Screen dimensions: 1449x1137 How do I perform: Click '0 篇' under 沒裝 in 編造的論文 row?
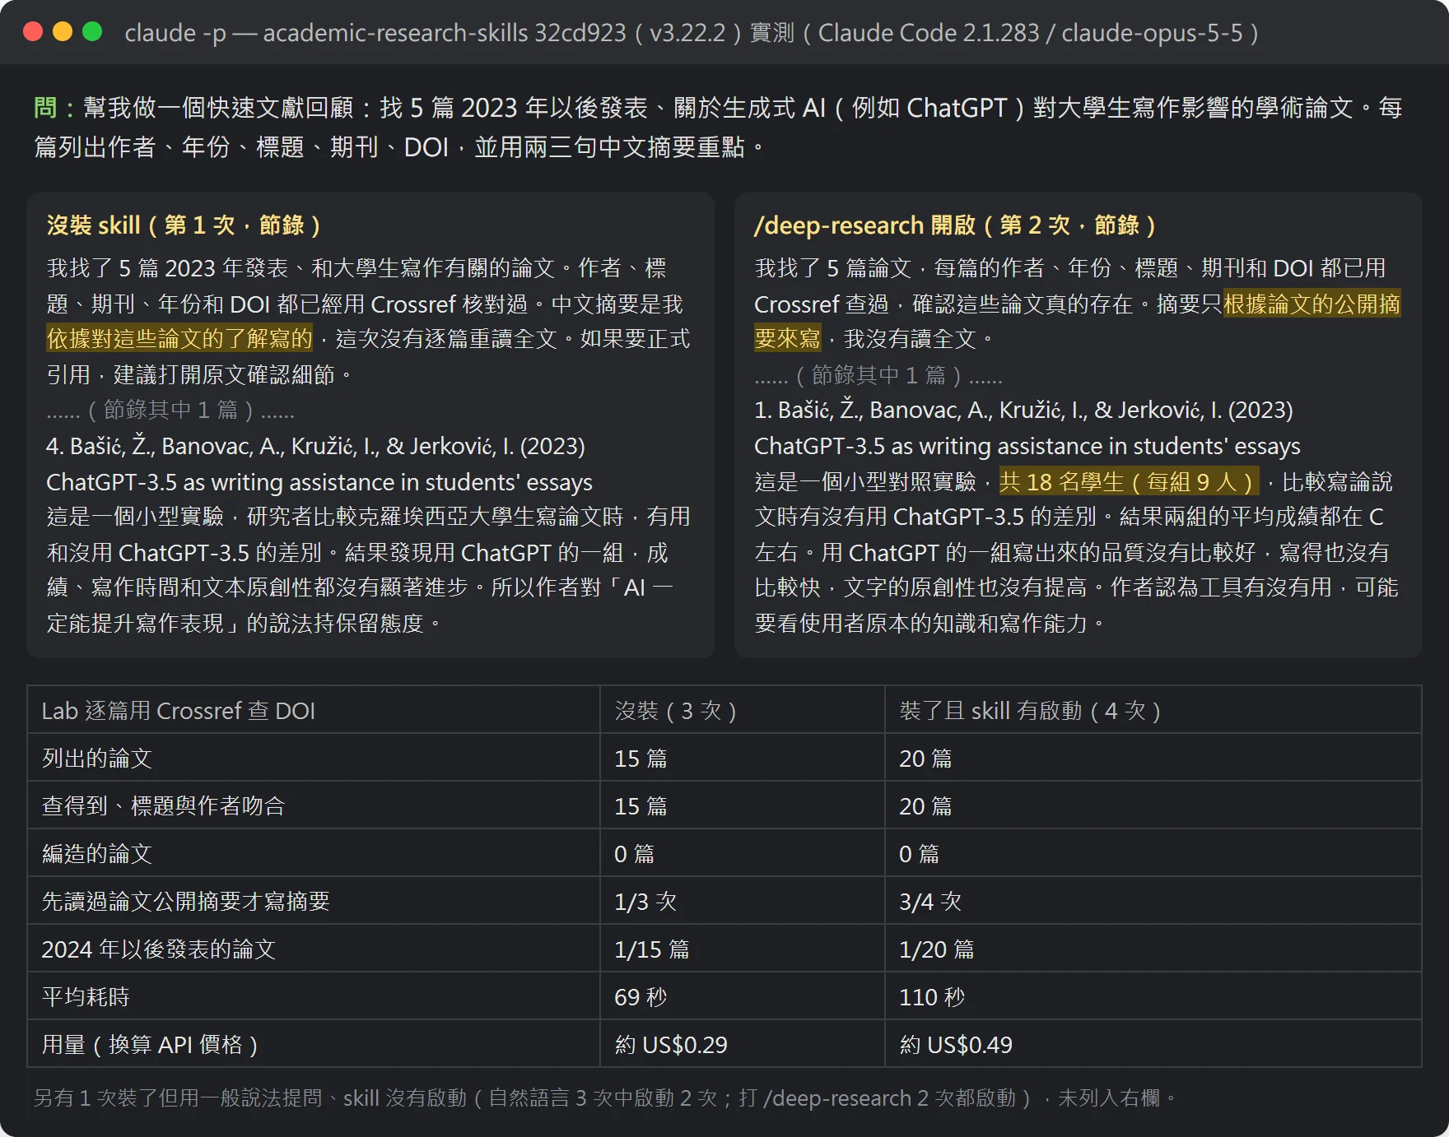[x=634, y=854]
